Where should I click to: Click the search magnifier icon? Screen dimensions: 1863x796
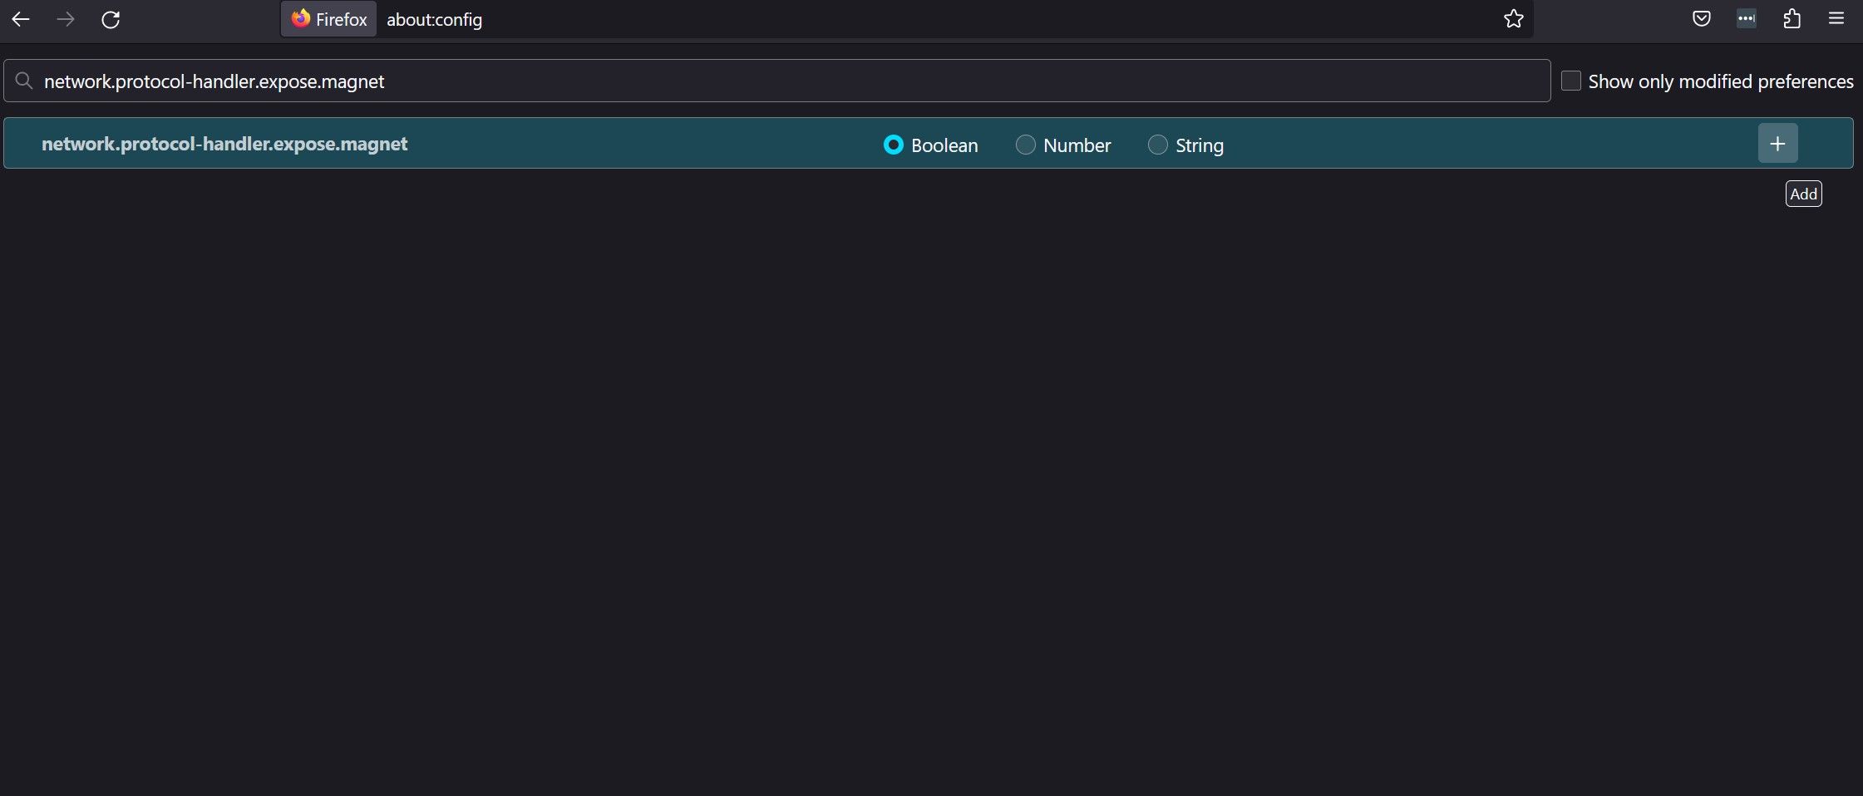coord(24,80)
